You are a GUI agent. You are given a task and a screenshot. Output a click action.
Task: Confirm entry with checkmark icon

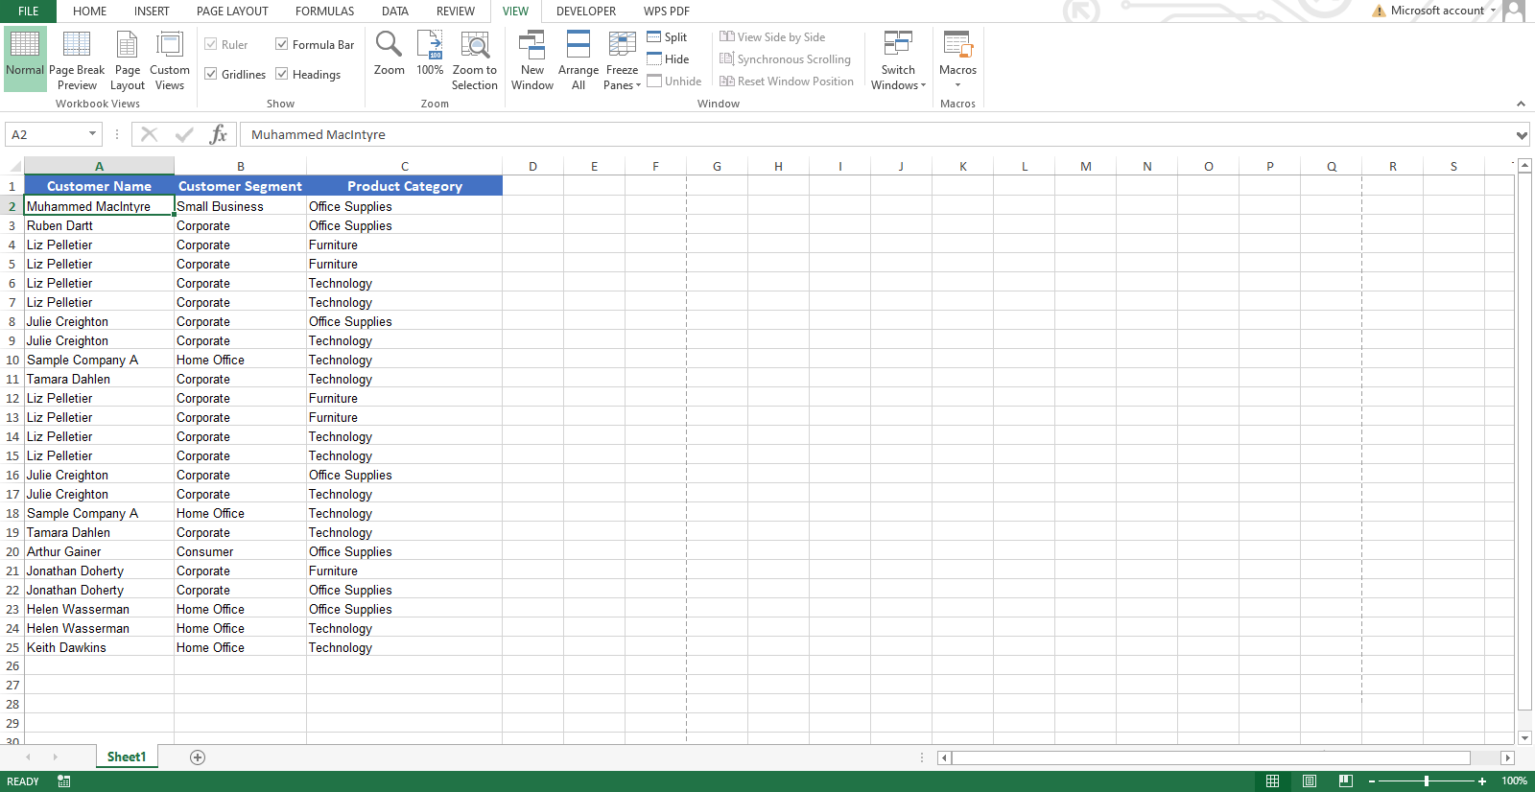click(x=184, y=134)
